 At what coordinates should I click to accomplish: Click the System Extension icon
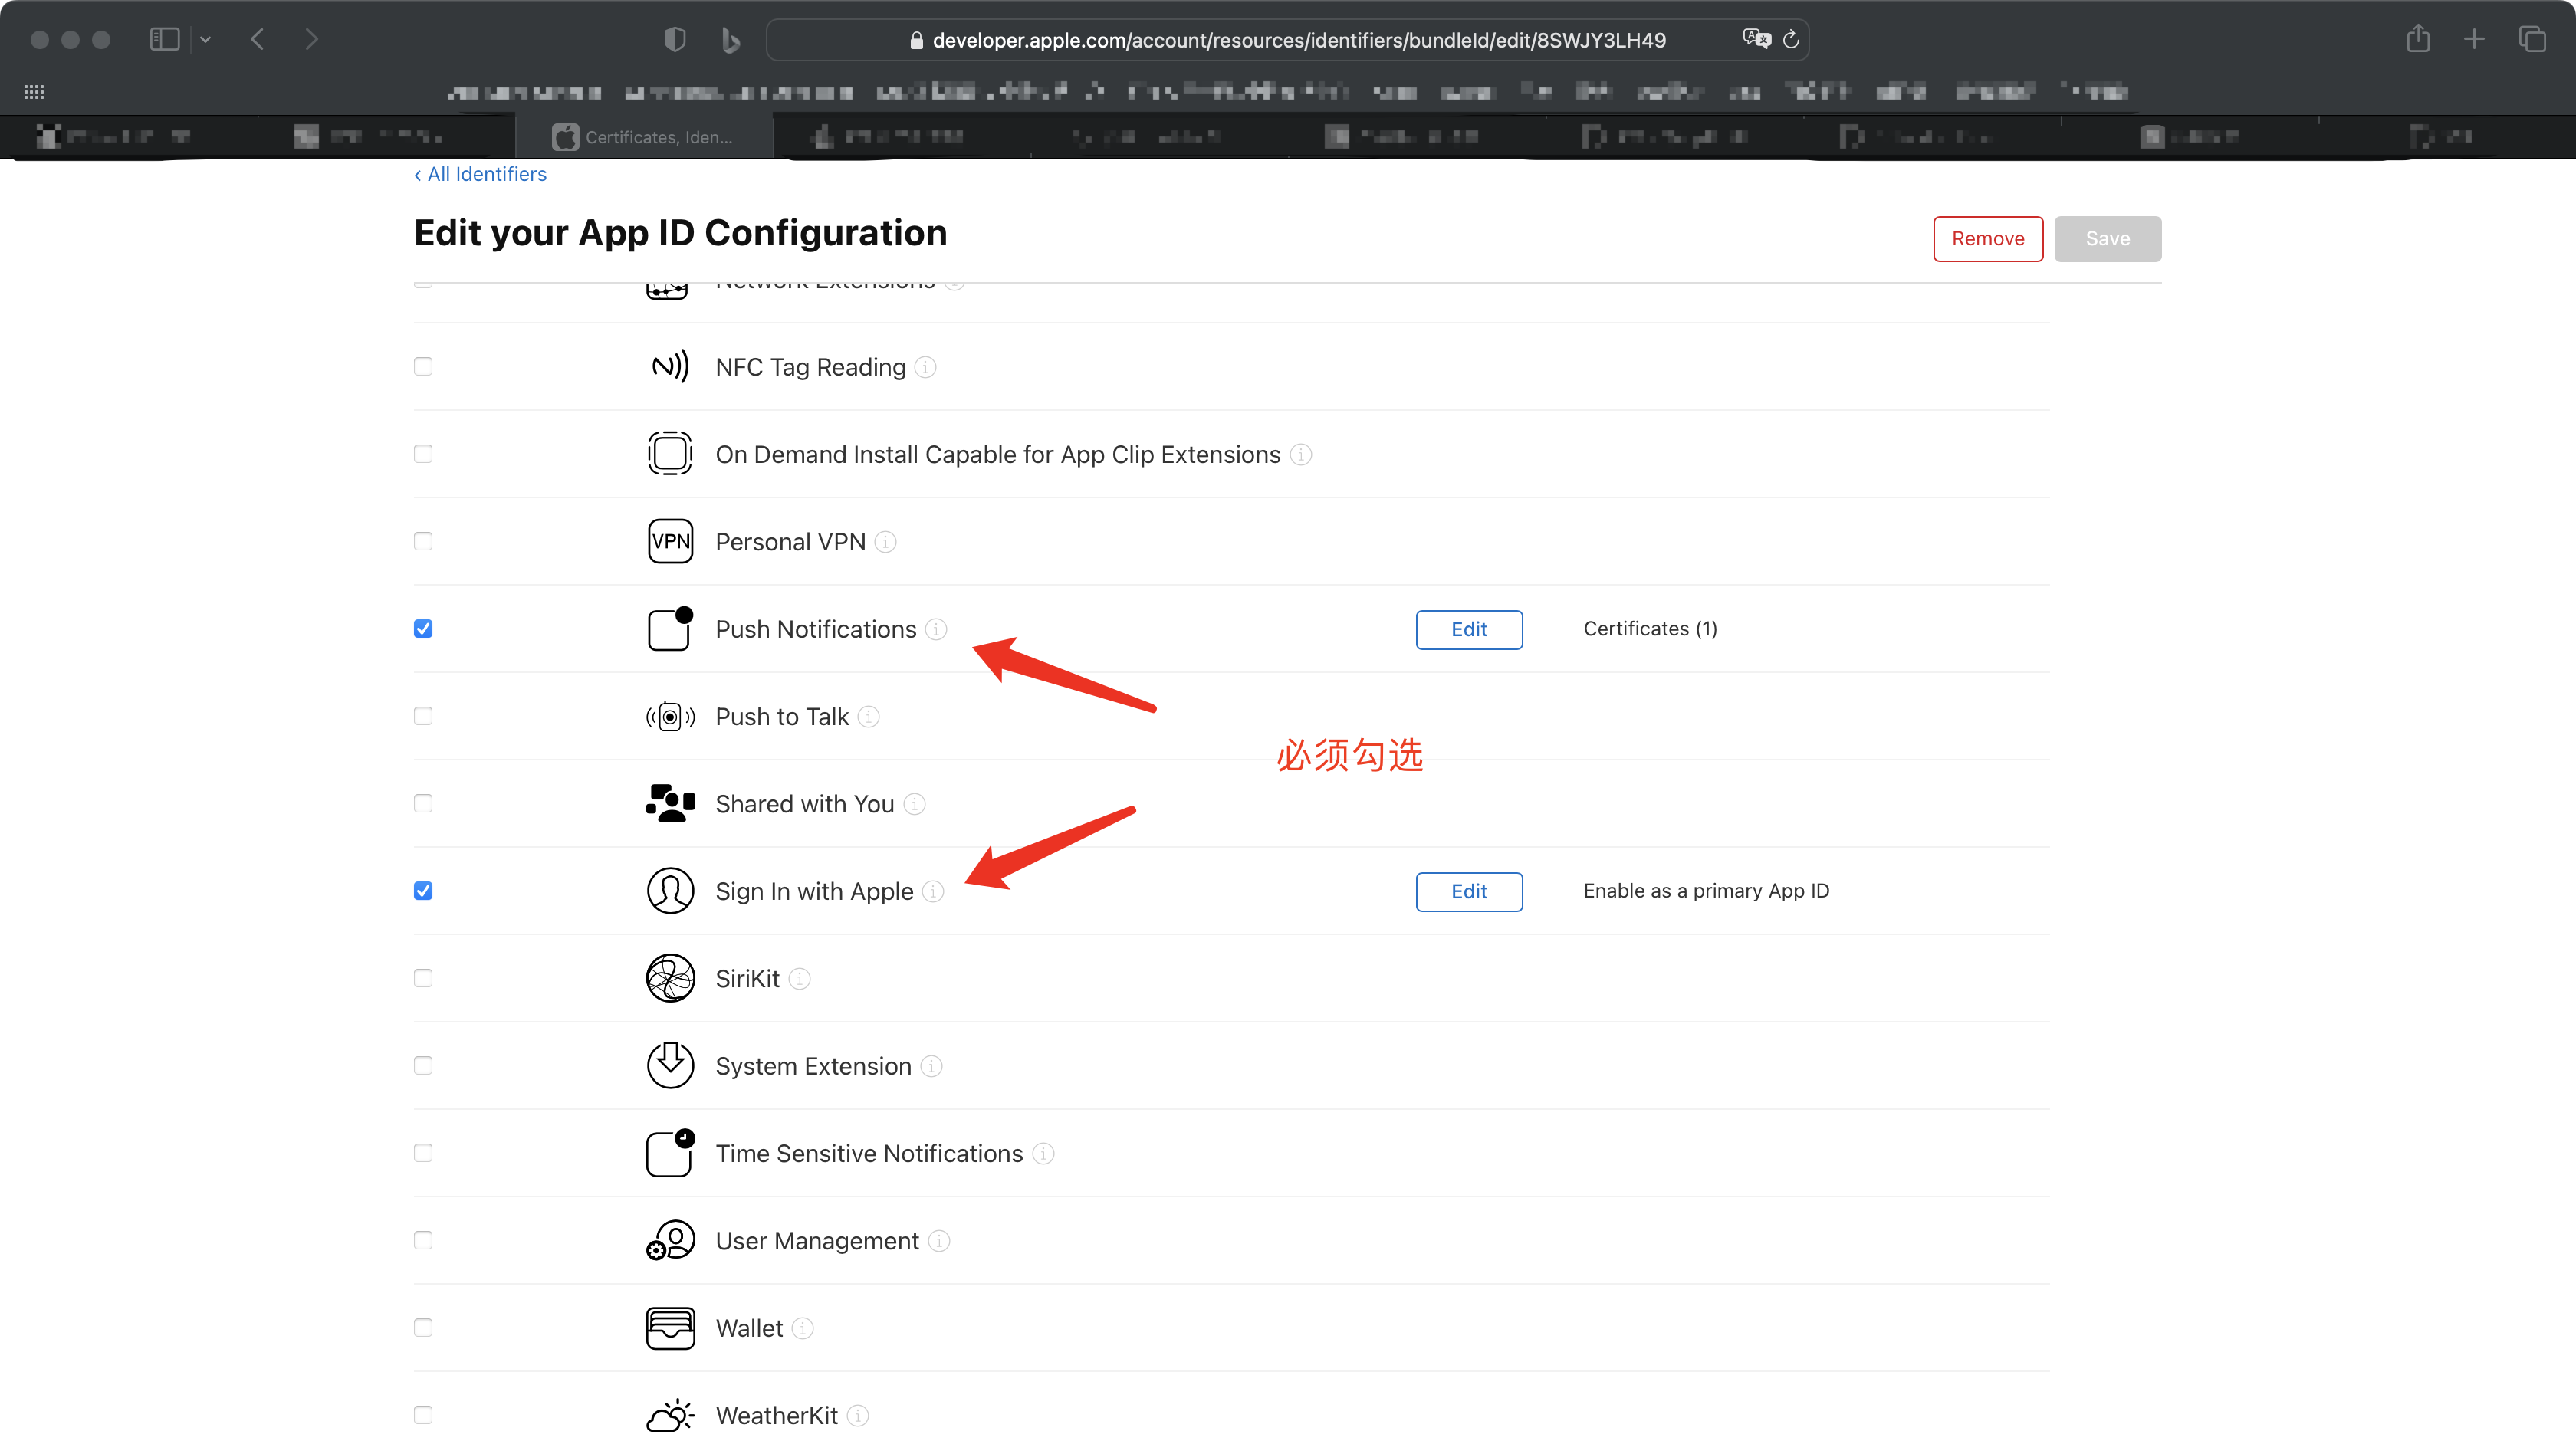pyautogui.click(x=670, y=1065)
